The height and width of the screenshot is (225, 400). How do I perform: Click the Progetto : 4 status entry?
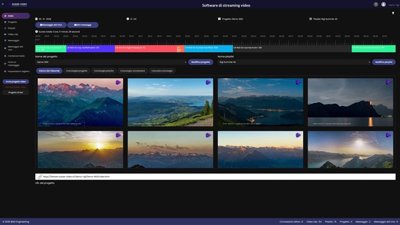click(346, 221)
